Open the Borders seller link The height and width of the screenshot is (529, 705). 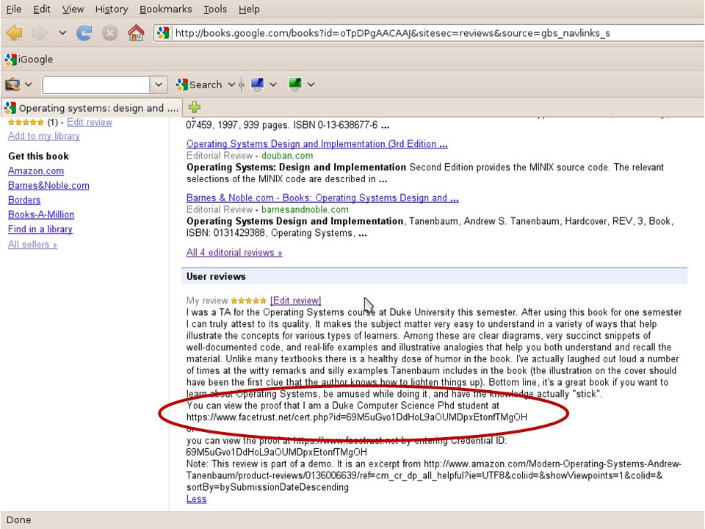[24, 200]
